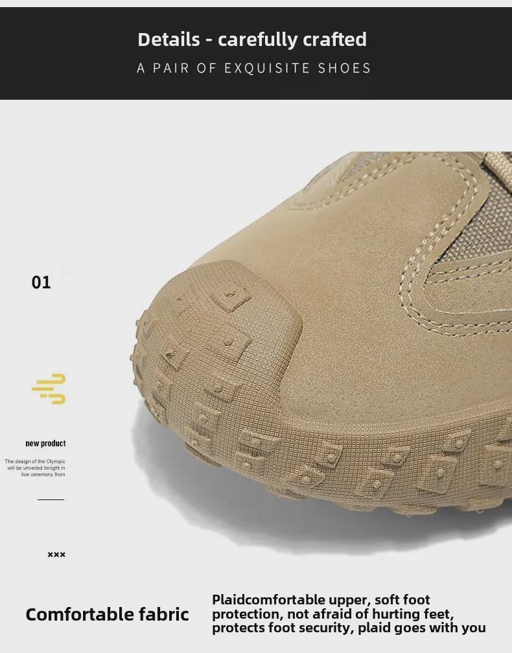512x653 pixels.
Task: Click the Olympic design small description text
Action: pos(35,468)
